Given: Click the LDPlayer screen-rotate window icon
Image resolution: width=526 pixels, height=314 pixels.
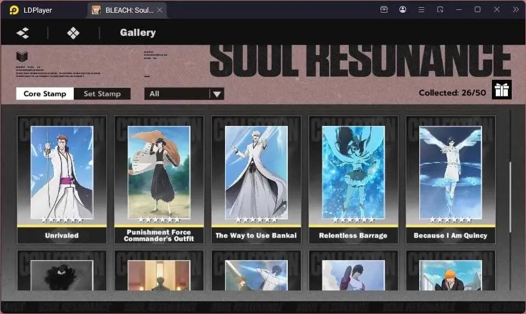Looking at the screenshot, I should [440, 10].
